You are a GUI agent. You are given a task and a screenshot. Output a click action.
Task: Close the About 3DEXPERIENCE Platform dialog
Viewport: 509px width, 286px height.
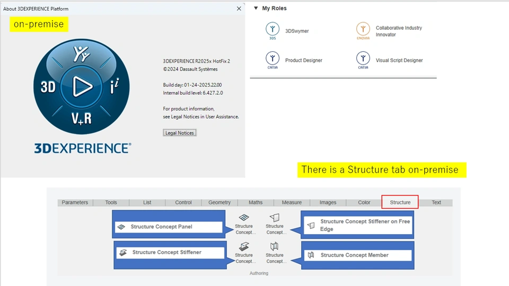click(239, 9)
